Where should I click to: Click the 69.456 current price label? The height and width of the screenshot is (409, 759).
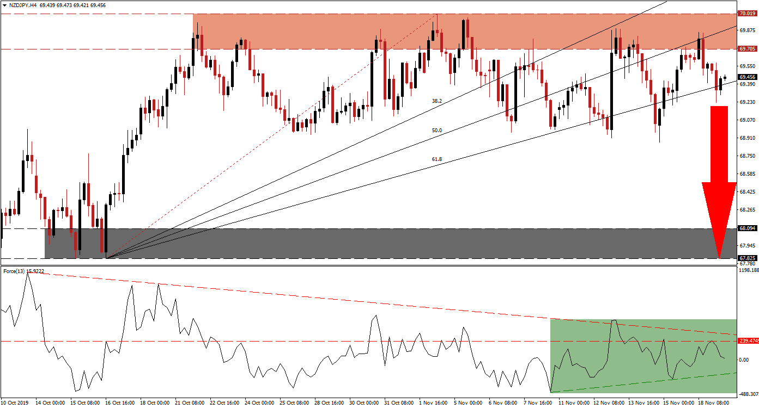746,77
